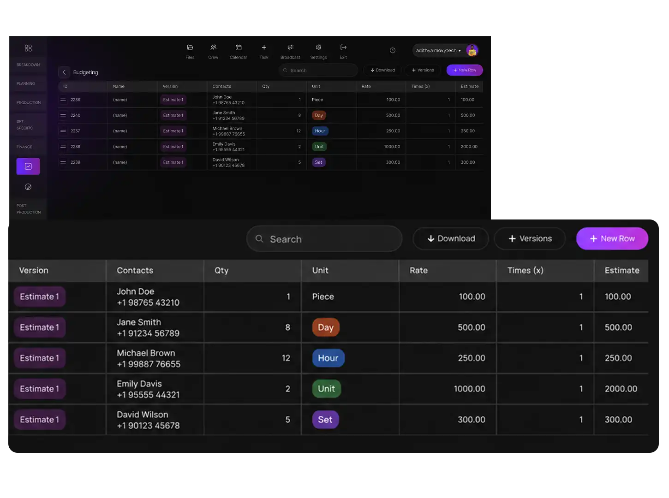Open the pie chart sidebar icon
Screen dimensions: 669x498
point(28,187)
